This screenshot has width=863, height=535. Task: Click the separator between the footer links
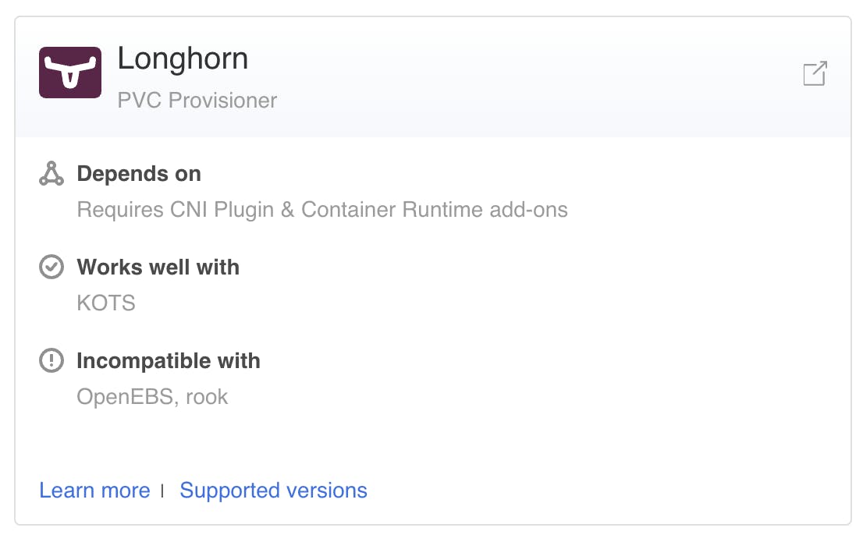pyautogui.click(x=162, y=491)
